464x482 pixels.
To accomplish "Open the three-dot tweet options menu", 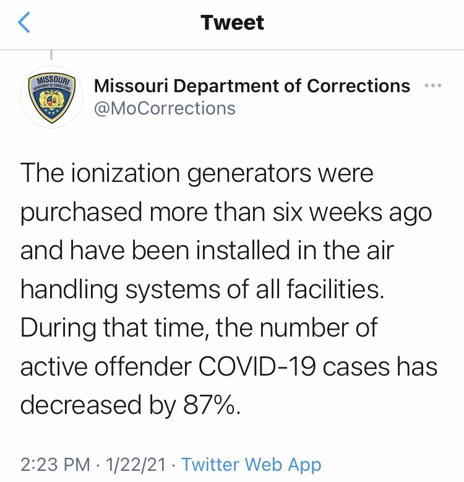I will coord(432,85).
